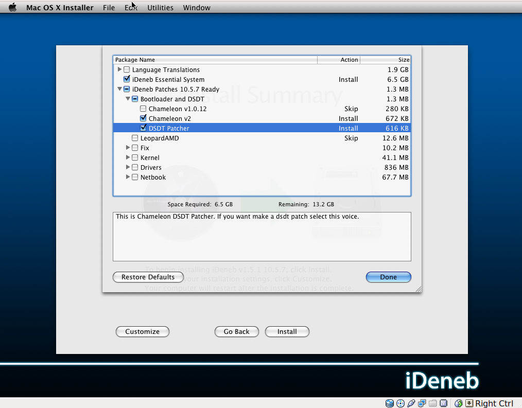Open the Apple menu
522x408 pixels.
click(x=13, y=7)
